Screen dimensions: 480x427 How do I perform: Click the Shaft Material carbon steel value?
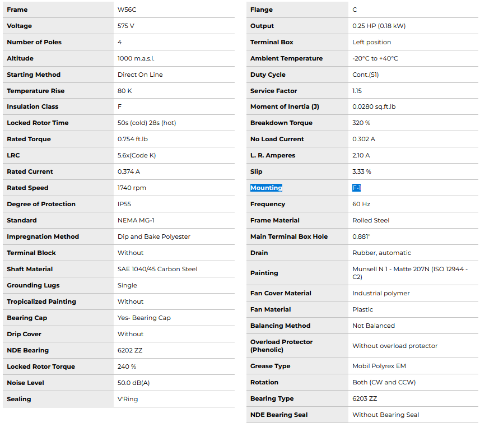(x=157, y=269)
